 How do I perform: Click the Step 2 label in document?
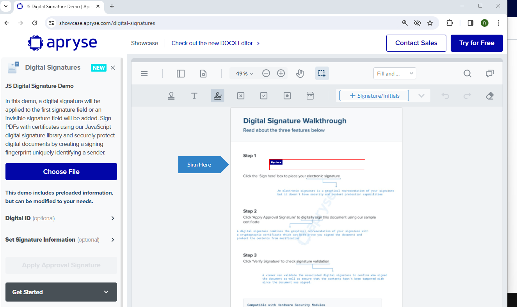click(x=250, y=211)
